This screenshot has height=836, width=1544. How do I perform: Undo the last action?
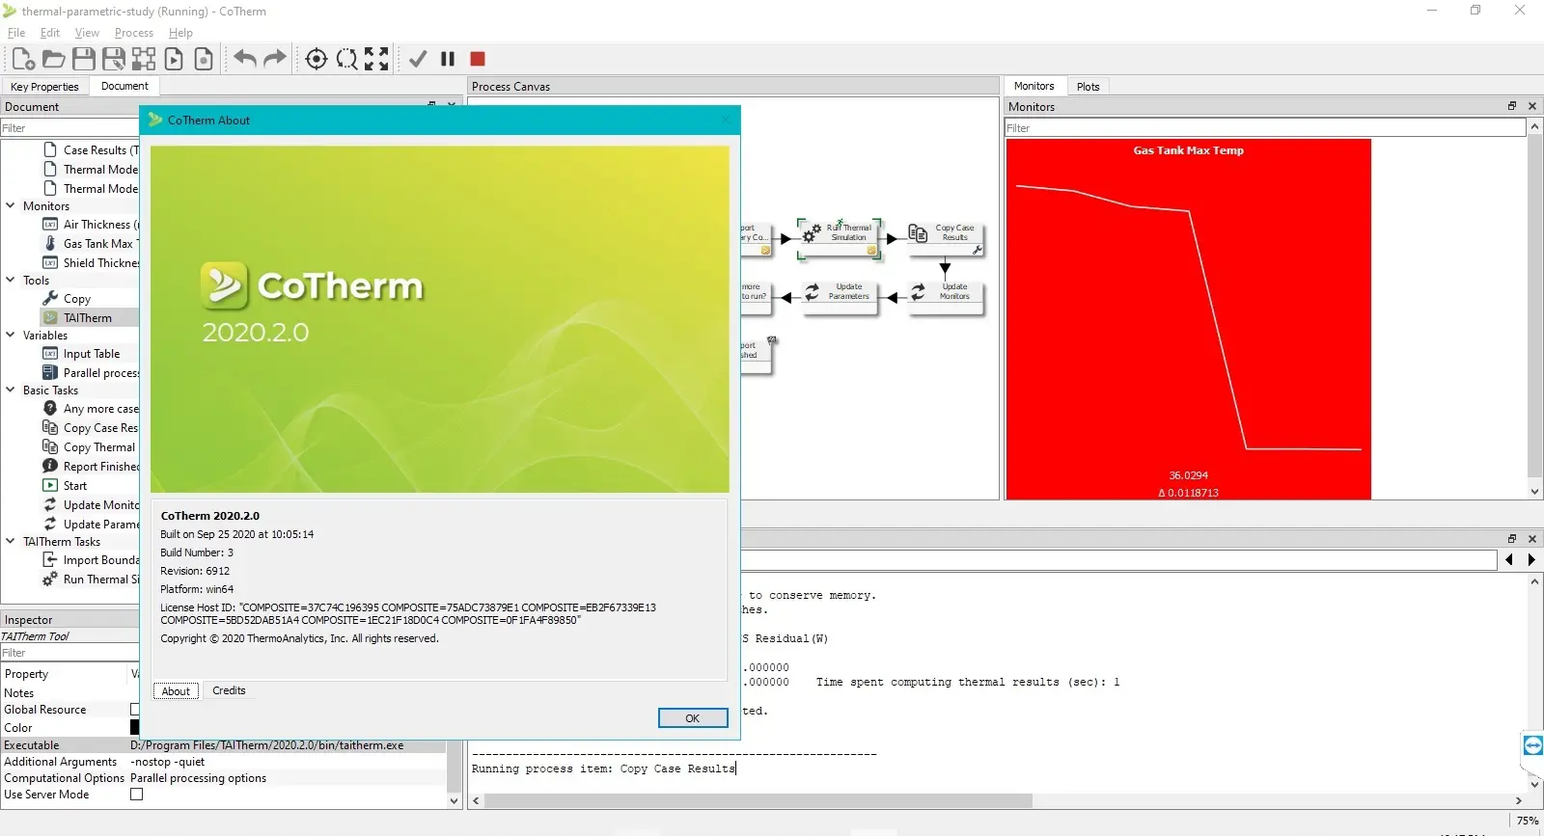pos(245,59)
